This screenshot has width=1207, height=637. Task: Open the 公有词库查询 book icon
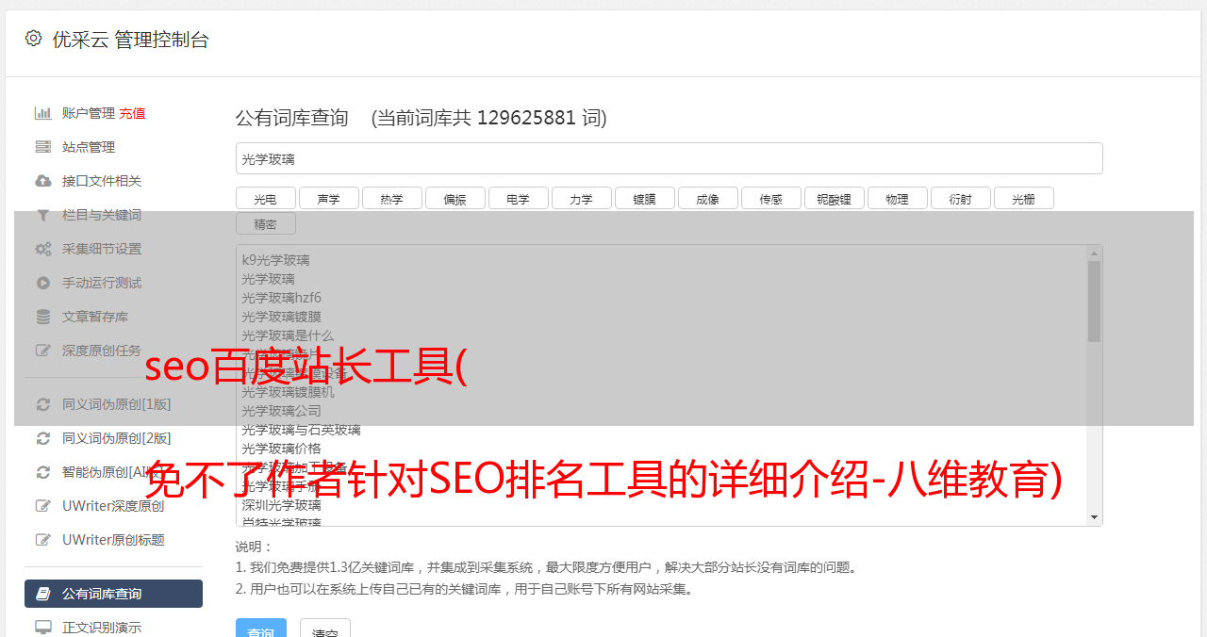(x=42, y=594)
